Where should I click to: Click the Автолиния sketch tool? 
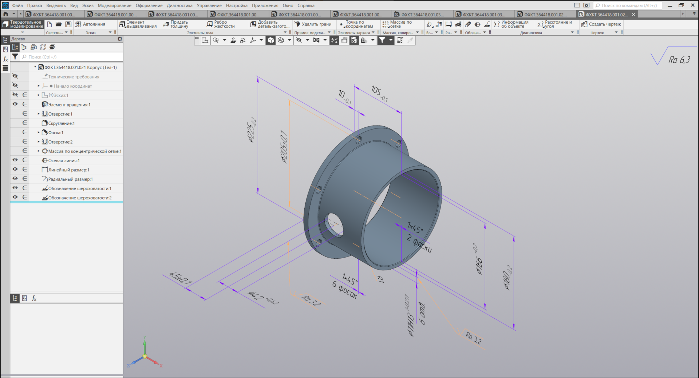(90, 24)
